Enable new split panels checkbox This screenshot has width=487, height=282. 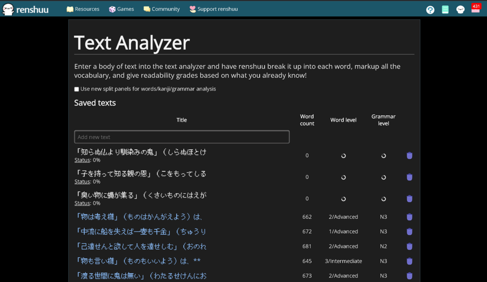(x=76, y=89)
